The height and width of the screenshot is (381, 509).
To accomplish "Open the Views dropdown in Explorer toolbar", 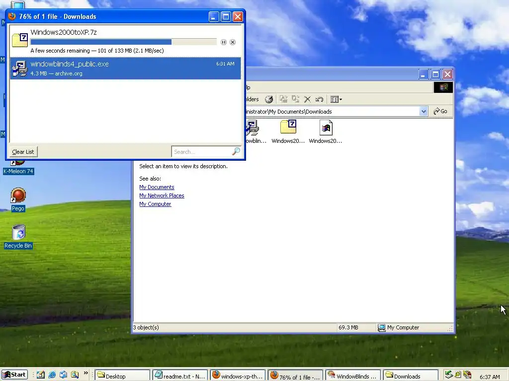I will pyautogui.click(x=336, y=99).
